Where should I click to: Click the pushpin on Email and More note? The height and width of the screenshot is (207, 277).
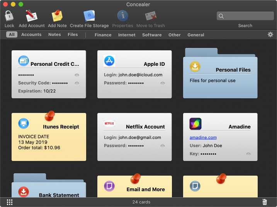coord(136,178)
